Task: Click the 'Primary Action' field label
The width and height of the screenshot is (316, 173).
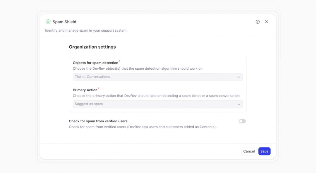Action: pyautogui.click(x=85, y=90)
